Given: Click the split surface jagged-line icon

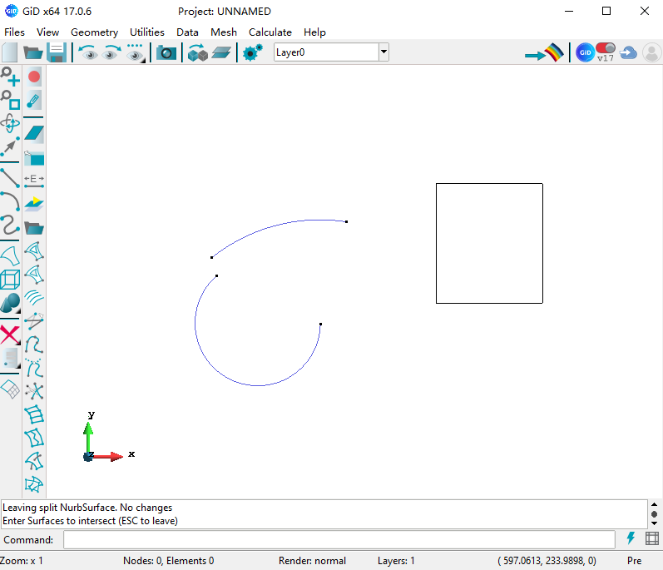Looking at the screenshot, I should click(x=34, y=438).
